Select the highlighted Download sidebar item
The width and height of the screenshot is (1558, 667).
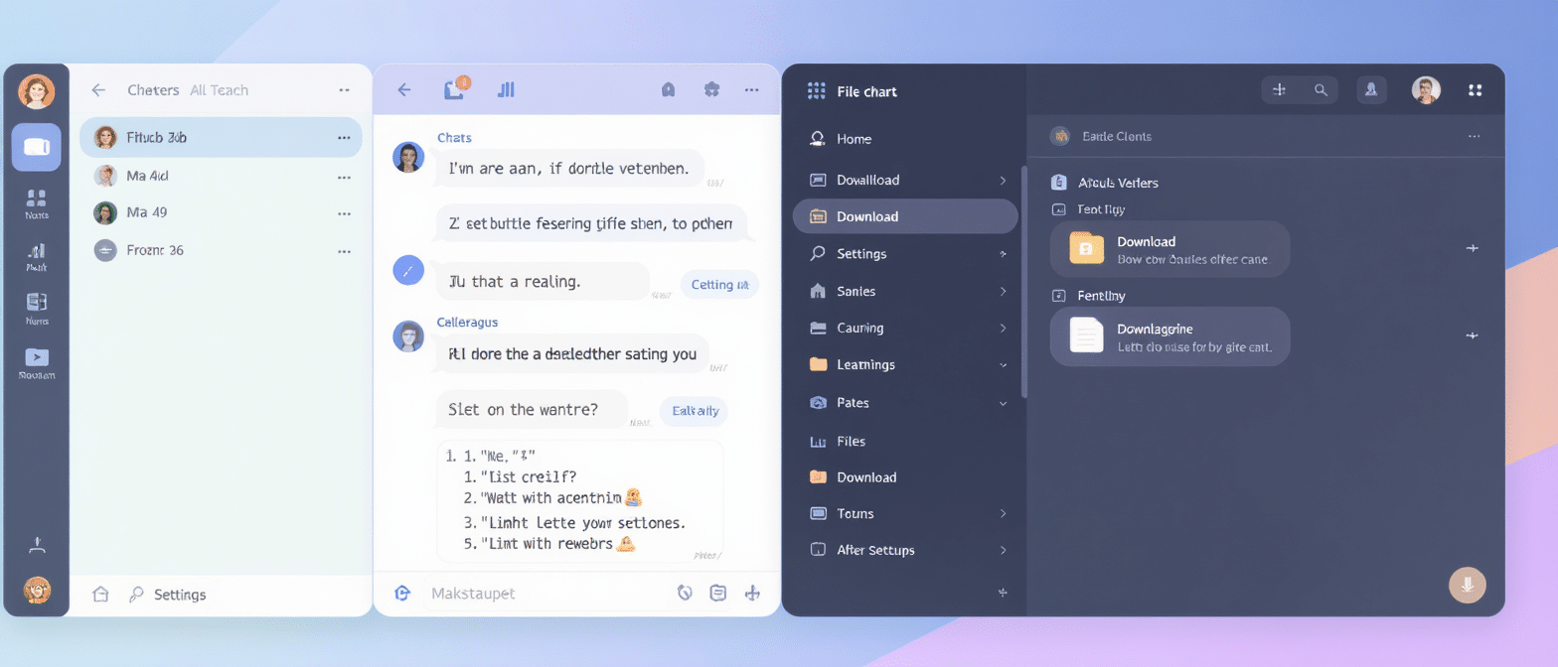click(x=905, y=216)
